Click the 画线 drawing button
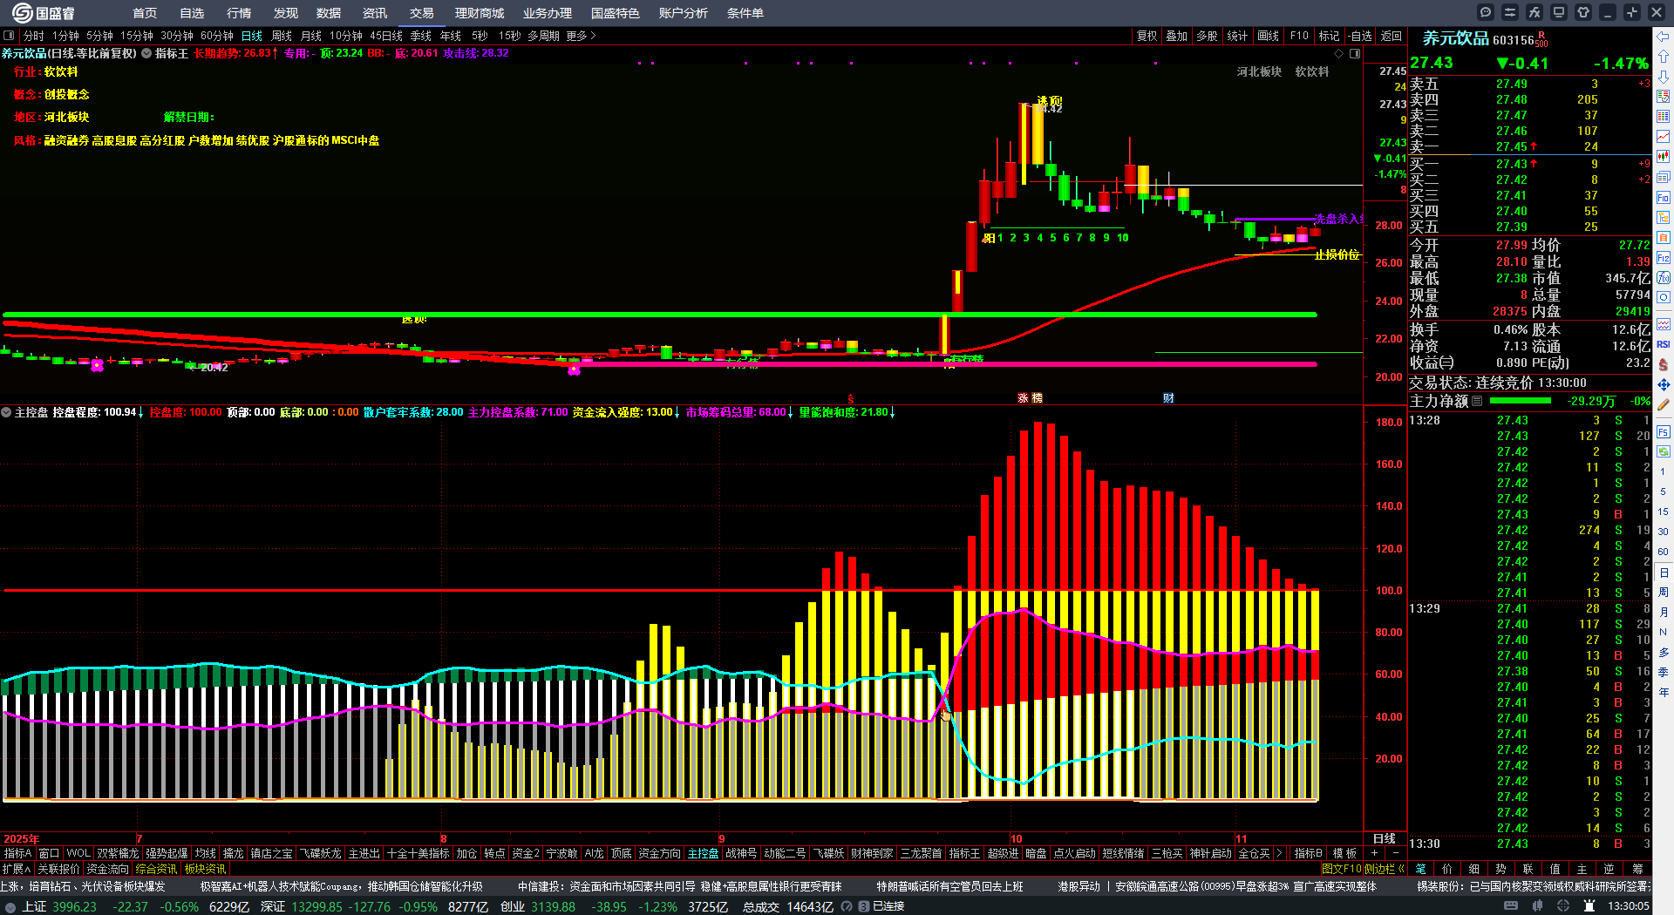Screen dimensions: 1674x915 1268,36
